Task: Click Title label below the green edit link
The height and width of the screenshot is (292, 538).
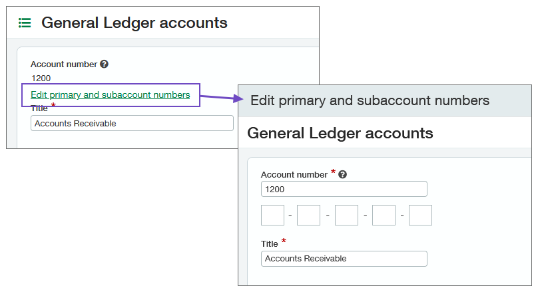Action: click(39, 108)
